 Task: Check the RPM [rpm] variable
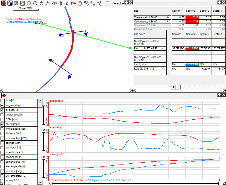point(2,119)
